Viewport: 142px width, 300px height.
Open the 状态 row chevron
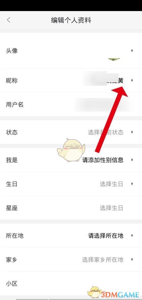click(x=132, y=132)
